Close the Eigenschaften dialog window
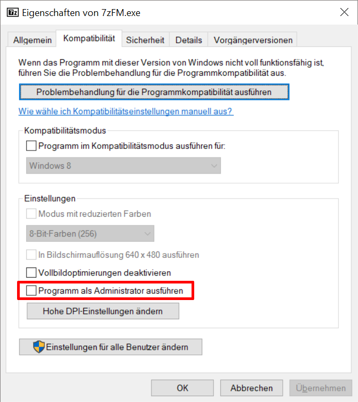358x402 pixels. click(x=344, y=12)
